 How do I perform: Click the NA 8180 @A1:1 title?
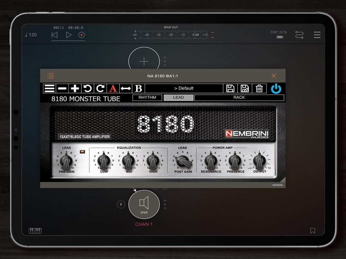coord(163,76)
